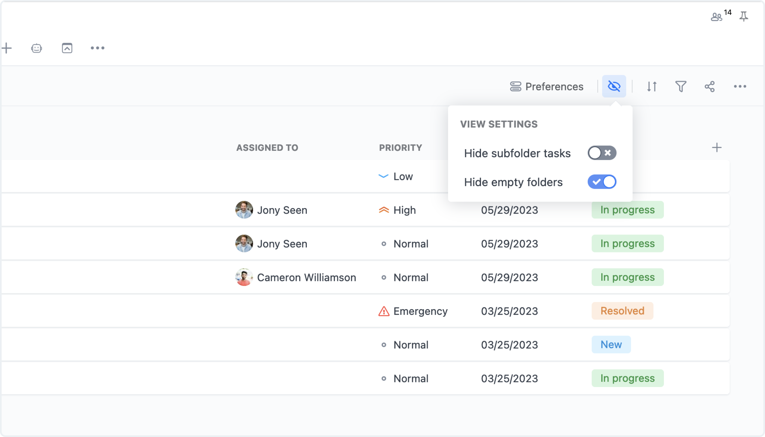765x437 pixels.
Task: Open the view toolbar three-dot menu
Action: click(740, 86)
